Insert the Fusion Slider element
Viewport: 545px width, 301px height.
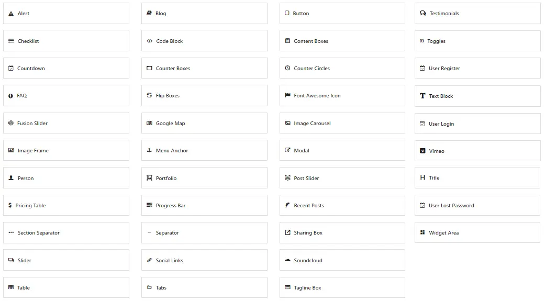(x=66, y=123)
